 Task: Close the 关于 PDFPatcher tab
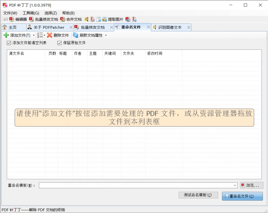coord(71,27)
